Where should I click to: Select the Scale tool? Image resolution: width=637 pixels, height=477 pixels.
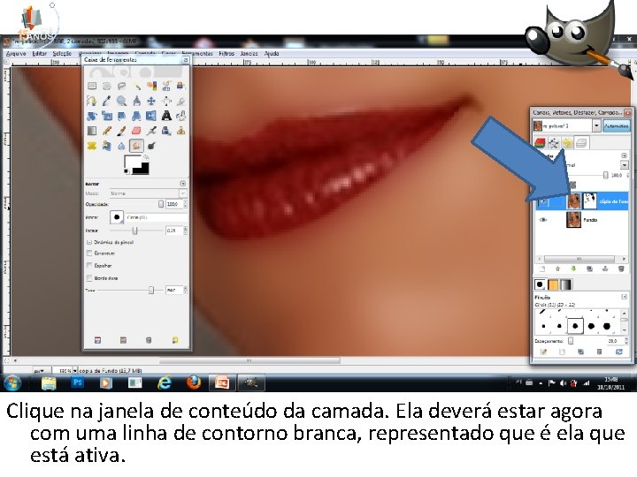[107, 116]
